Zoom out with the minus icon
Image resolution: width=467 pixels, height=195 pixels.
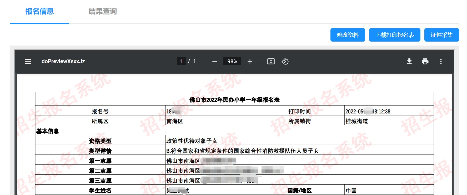pyautogui.click(x=215, y=61)
